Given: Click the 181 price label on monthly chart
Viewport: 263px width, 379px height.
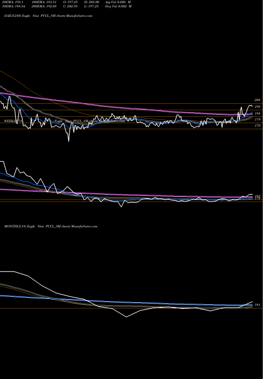Looking at the screenshot, I should 257,305.
